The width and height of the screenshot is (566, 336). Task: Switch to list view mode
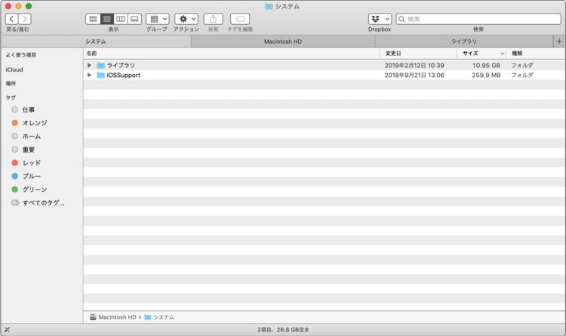tap(107, 19)
